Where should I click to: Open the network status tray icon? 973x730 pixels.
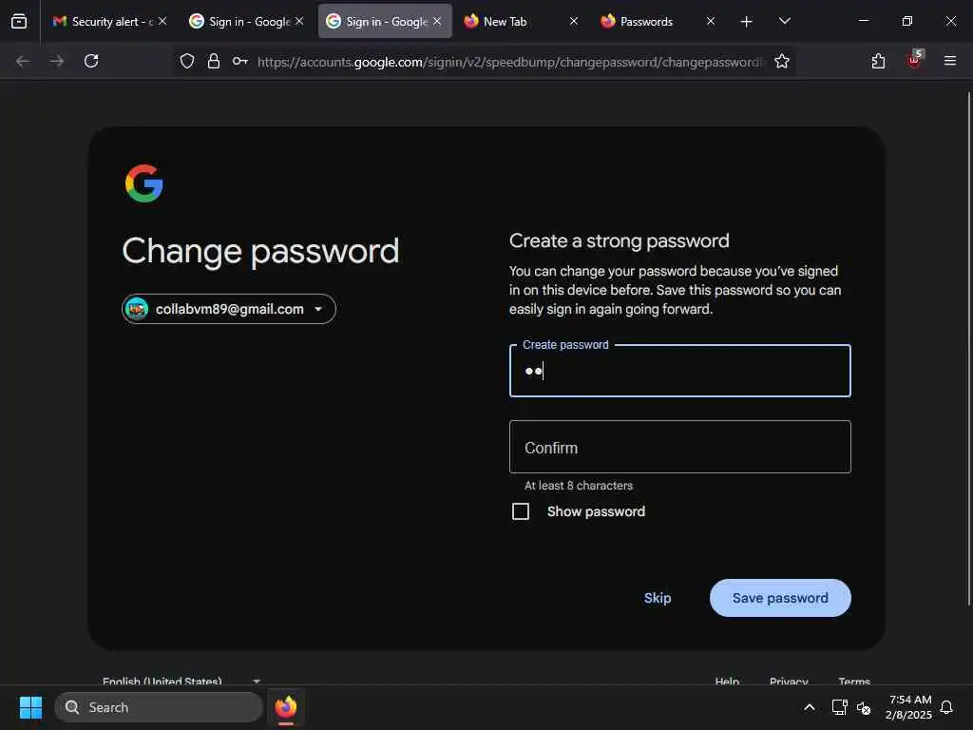pyautogui.click(x=839, y=707)
